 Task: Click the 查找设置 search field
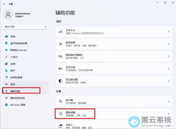(23, 26)
